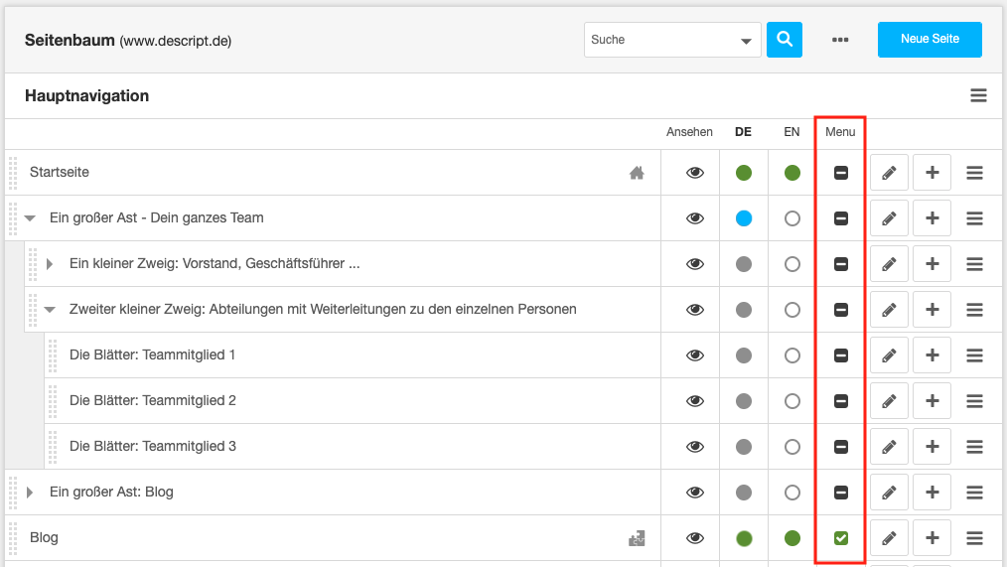Screen dimensions: 1007x567
Task: Add page under 'Zweiter kleiner Zweig'
Action: pos(932,310)
